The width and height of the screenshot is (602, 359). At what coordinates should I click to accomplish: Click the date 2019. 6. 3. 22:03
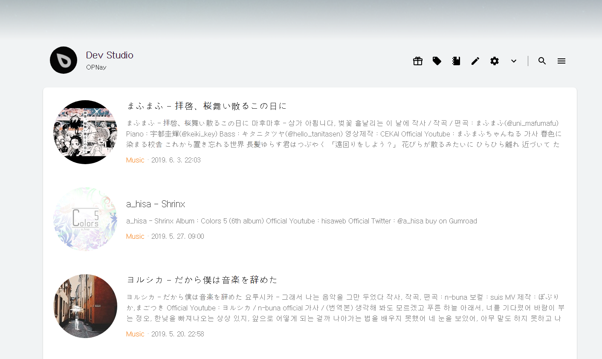coord(176,160)
